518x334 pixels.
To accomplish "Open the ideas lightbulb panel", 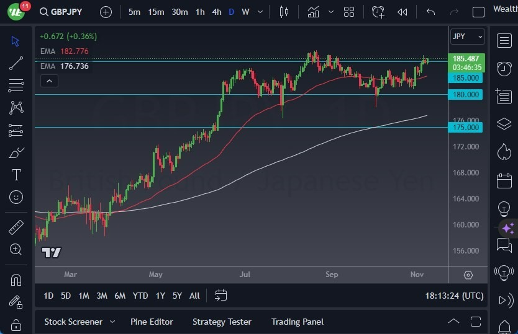I will click(x=504, y=209).
